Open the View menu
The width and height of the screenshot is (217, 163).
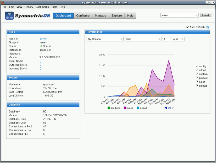(x=19, y=7)
